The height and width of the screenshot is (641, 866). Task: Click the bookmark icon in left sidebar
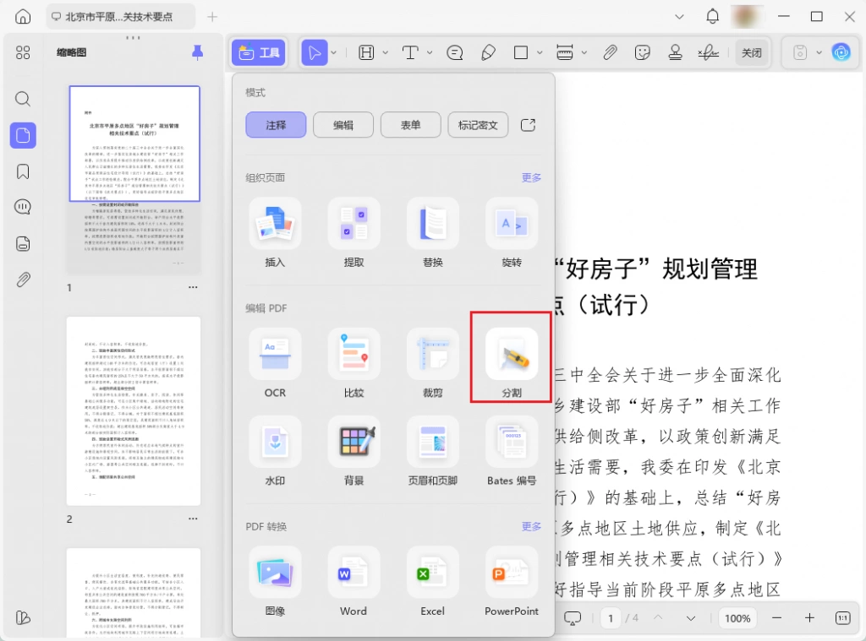pyautogui.click(x=23, y=171)
